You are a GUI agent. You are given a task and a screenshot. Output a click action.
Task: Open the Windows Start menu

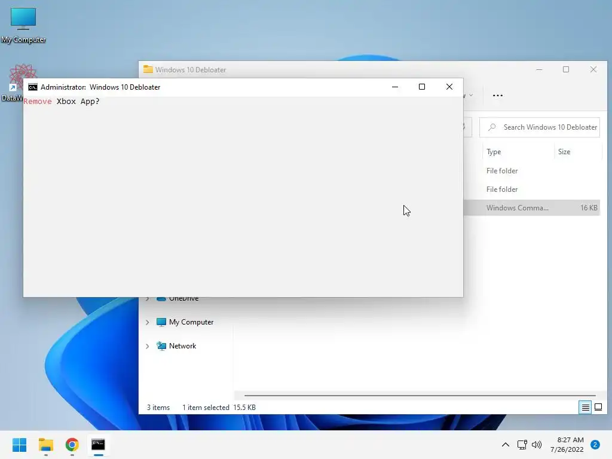19,445
